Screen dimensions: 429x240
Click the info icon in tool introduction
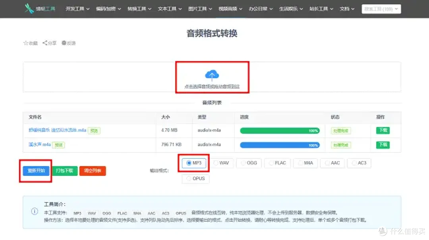35,211
